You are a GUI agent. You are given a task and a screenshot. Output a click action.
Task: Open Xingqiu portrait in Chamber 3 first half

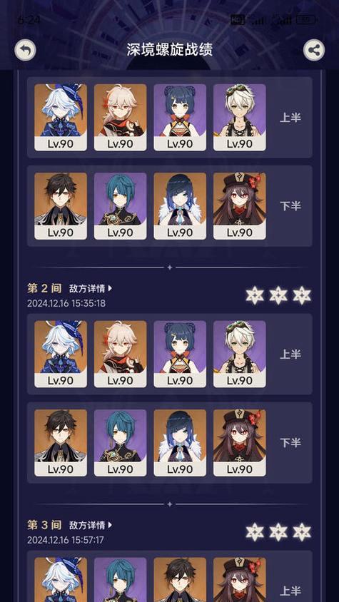121,580
